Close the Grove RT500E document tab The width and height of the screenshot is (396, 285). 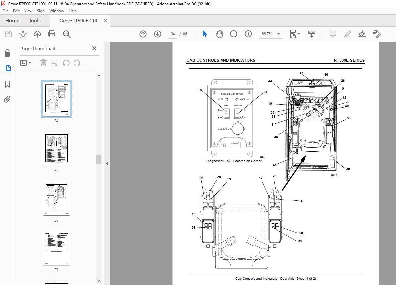(x=105, y=21)
